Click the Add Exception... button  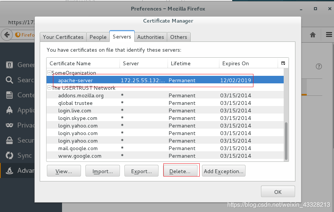[224, 171]
